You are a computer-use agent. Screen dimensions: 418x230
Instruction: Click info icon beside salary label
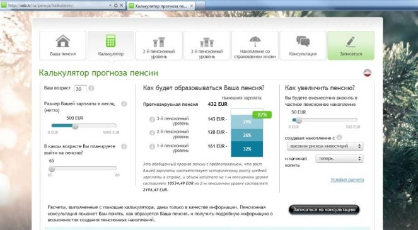(124, 104)
